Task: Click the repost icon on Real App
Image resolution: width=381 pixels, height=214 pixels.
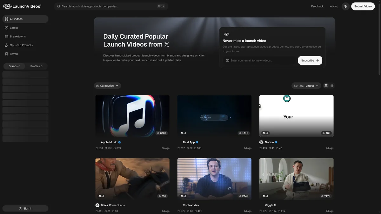Action: coord(187,148)
